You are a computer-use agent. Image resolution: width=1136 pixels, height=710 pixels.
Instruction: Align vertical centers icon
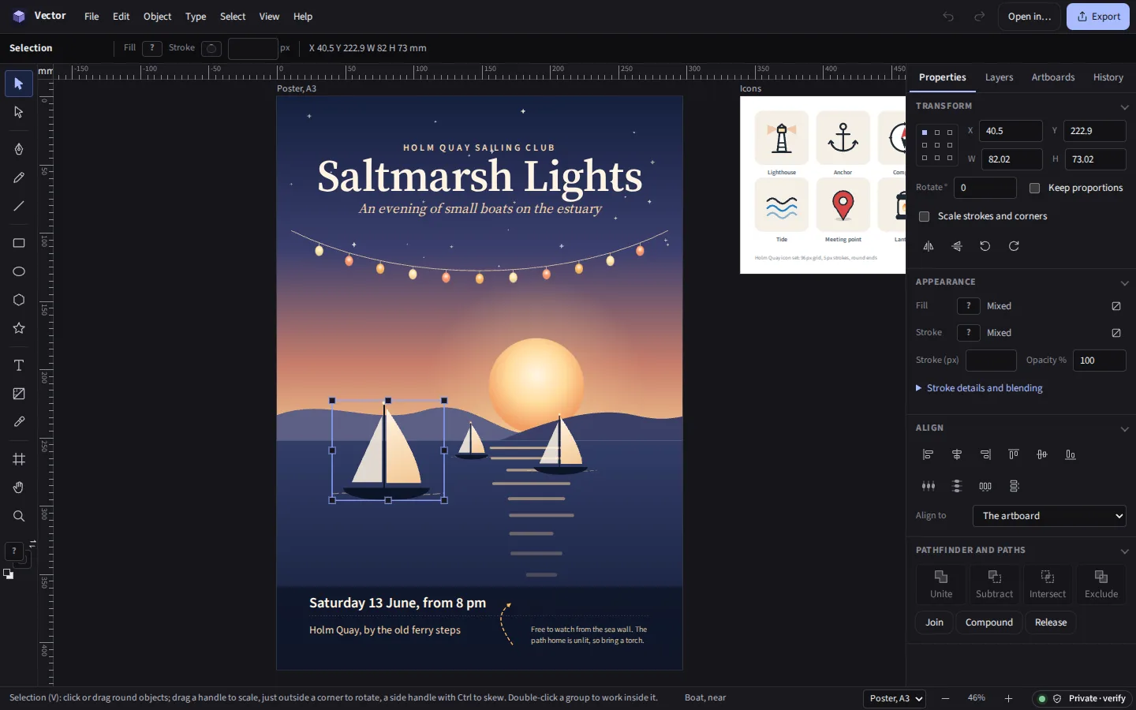[1042, 454]
